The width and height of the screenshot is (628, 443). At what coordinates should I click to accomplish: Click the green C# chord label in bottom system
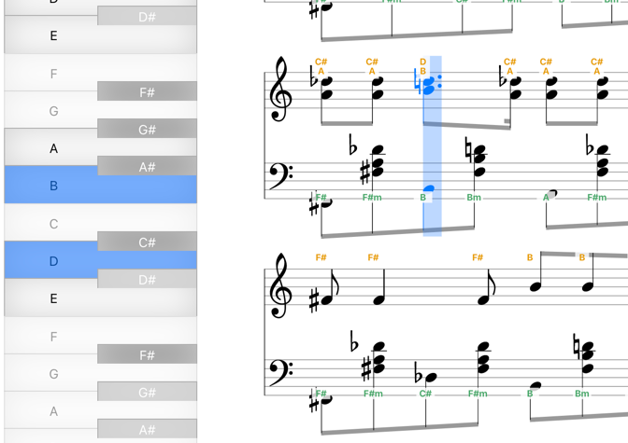[425, 394]
